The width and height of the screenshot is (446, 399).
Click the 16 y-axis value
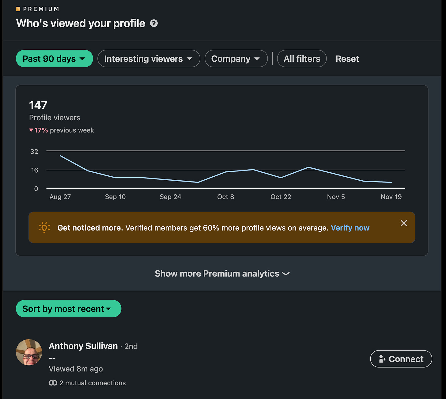(35, 170)
